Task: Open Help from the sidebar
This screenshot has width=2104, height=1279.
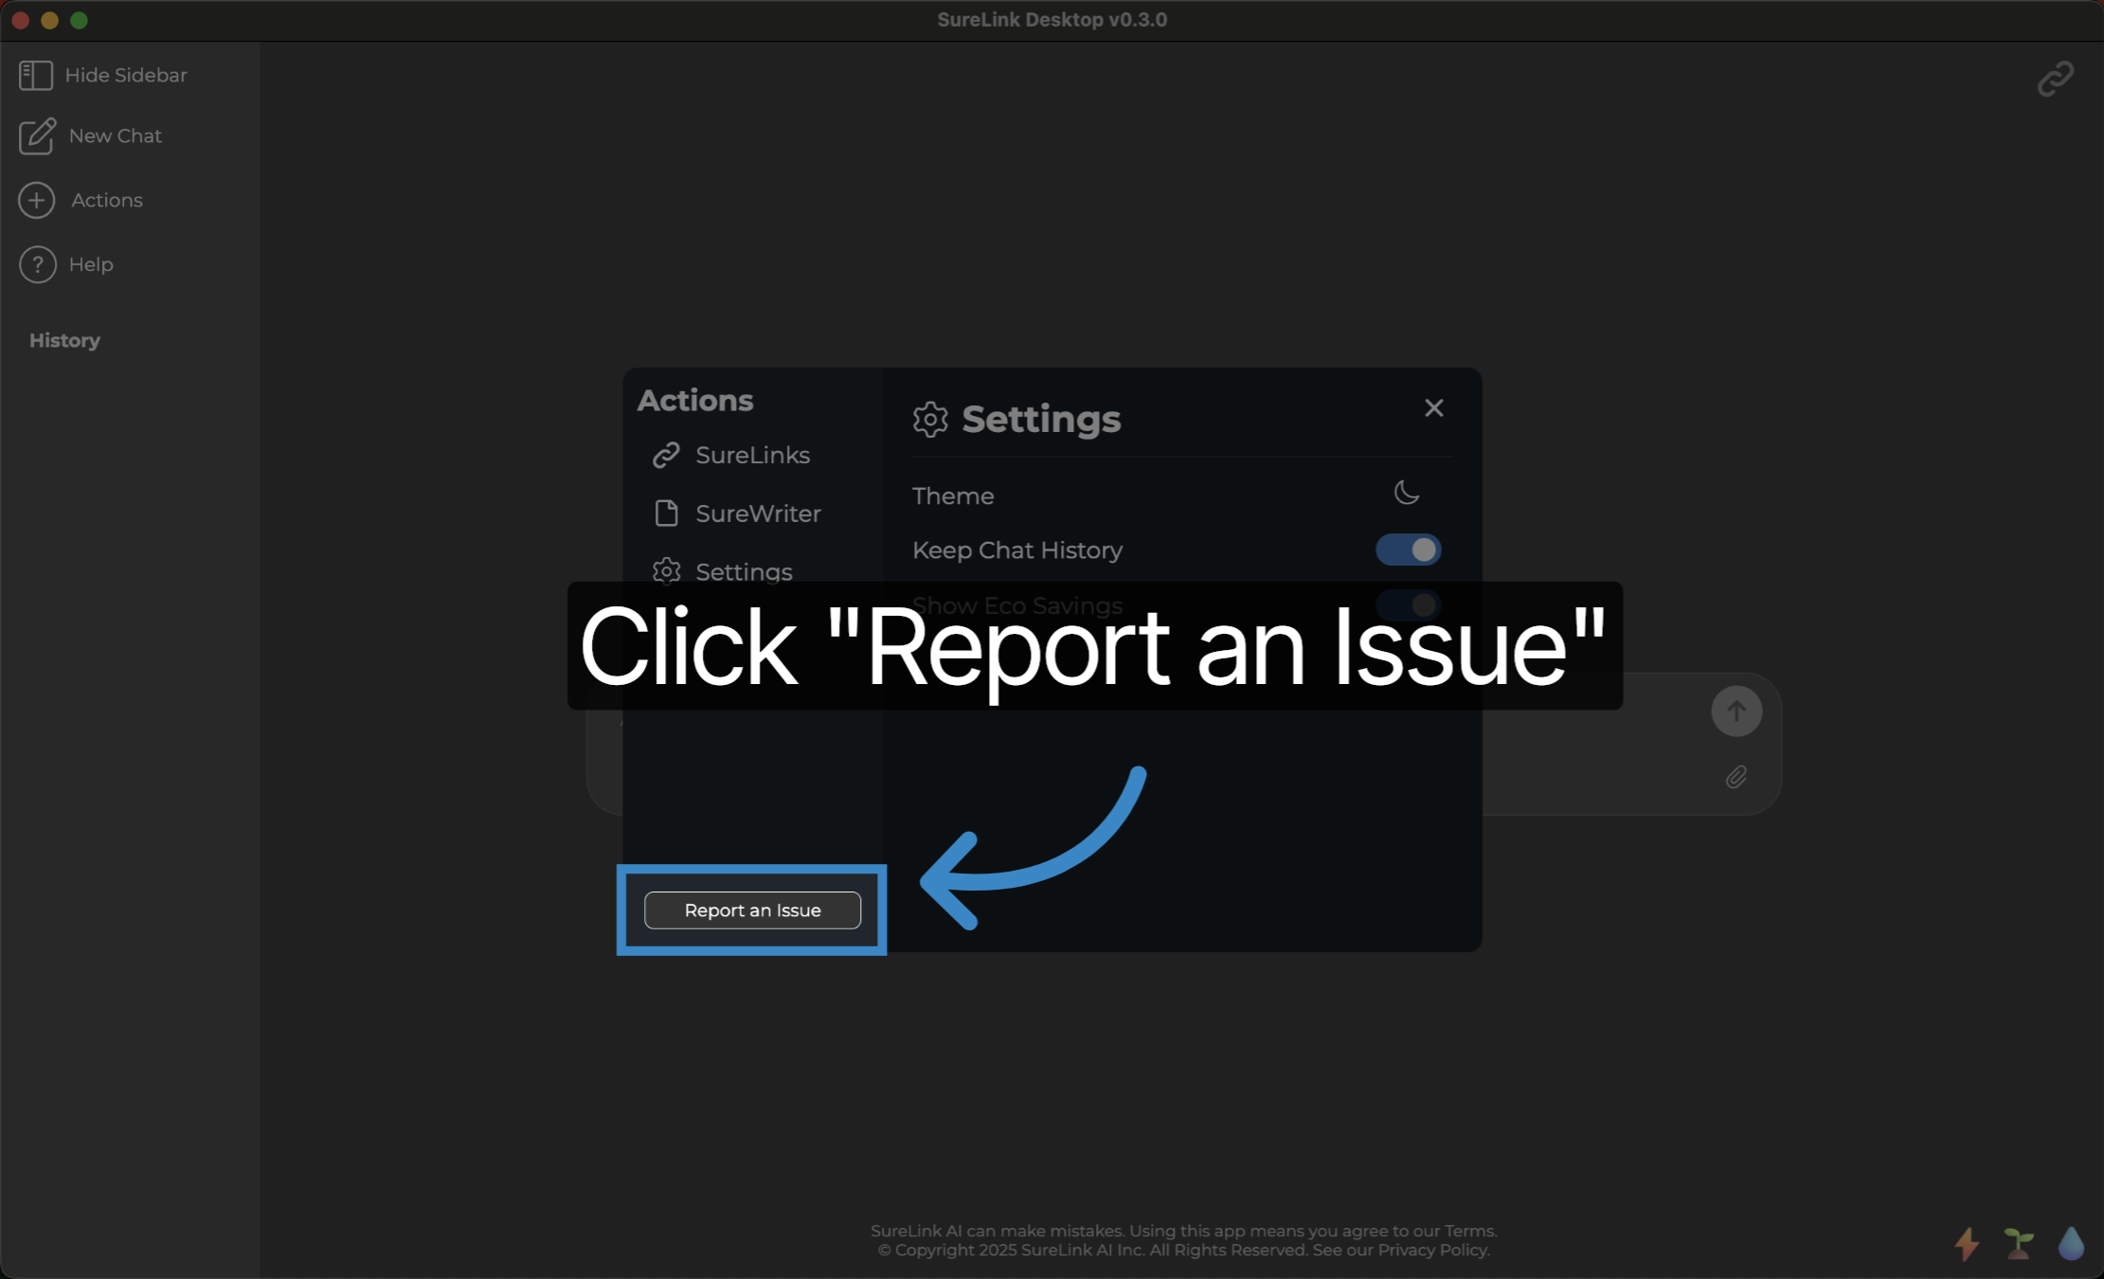Action: click(66, 265)
